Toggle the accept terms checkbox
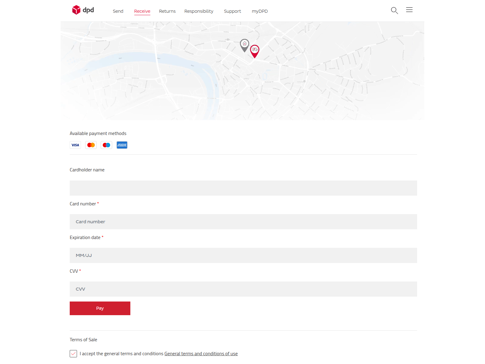Screen dimensions: 485x364 pyautogui.click(x=73, y=354)
